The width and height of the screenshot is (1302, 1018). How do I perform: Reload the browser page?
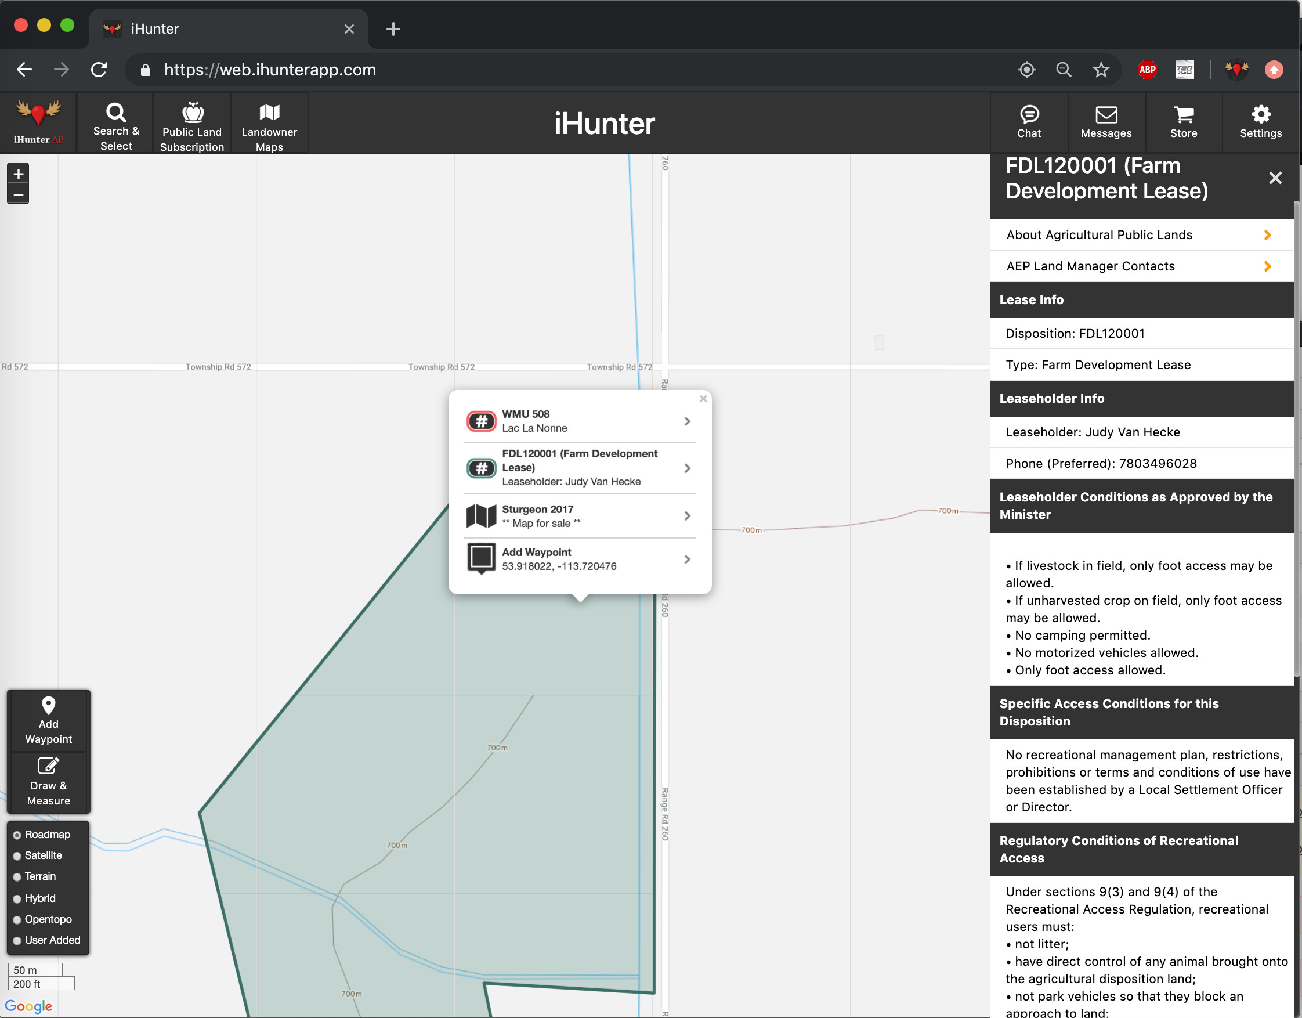99,70
